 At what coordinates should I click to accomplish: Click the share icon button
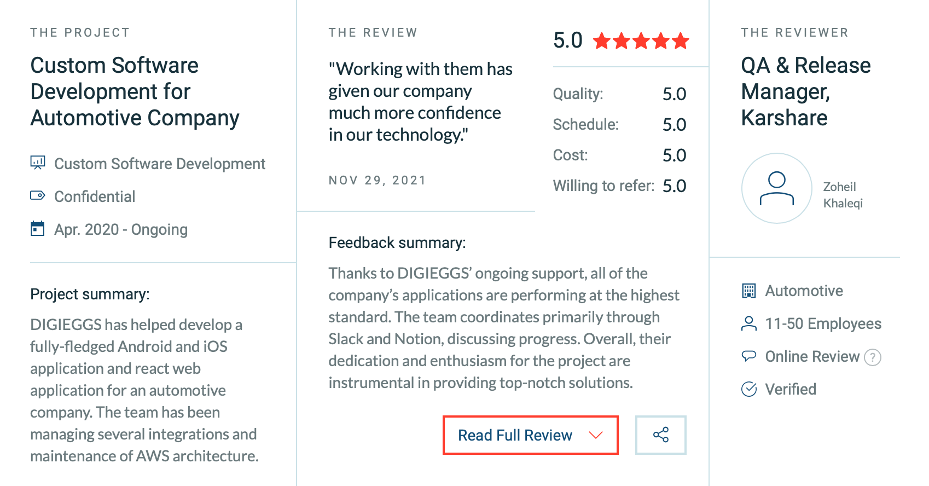pos(660,435)
